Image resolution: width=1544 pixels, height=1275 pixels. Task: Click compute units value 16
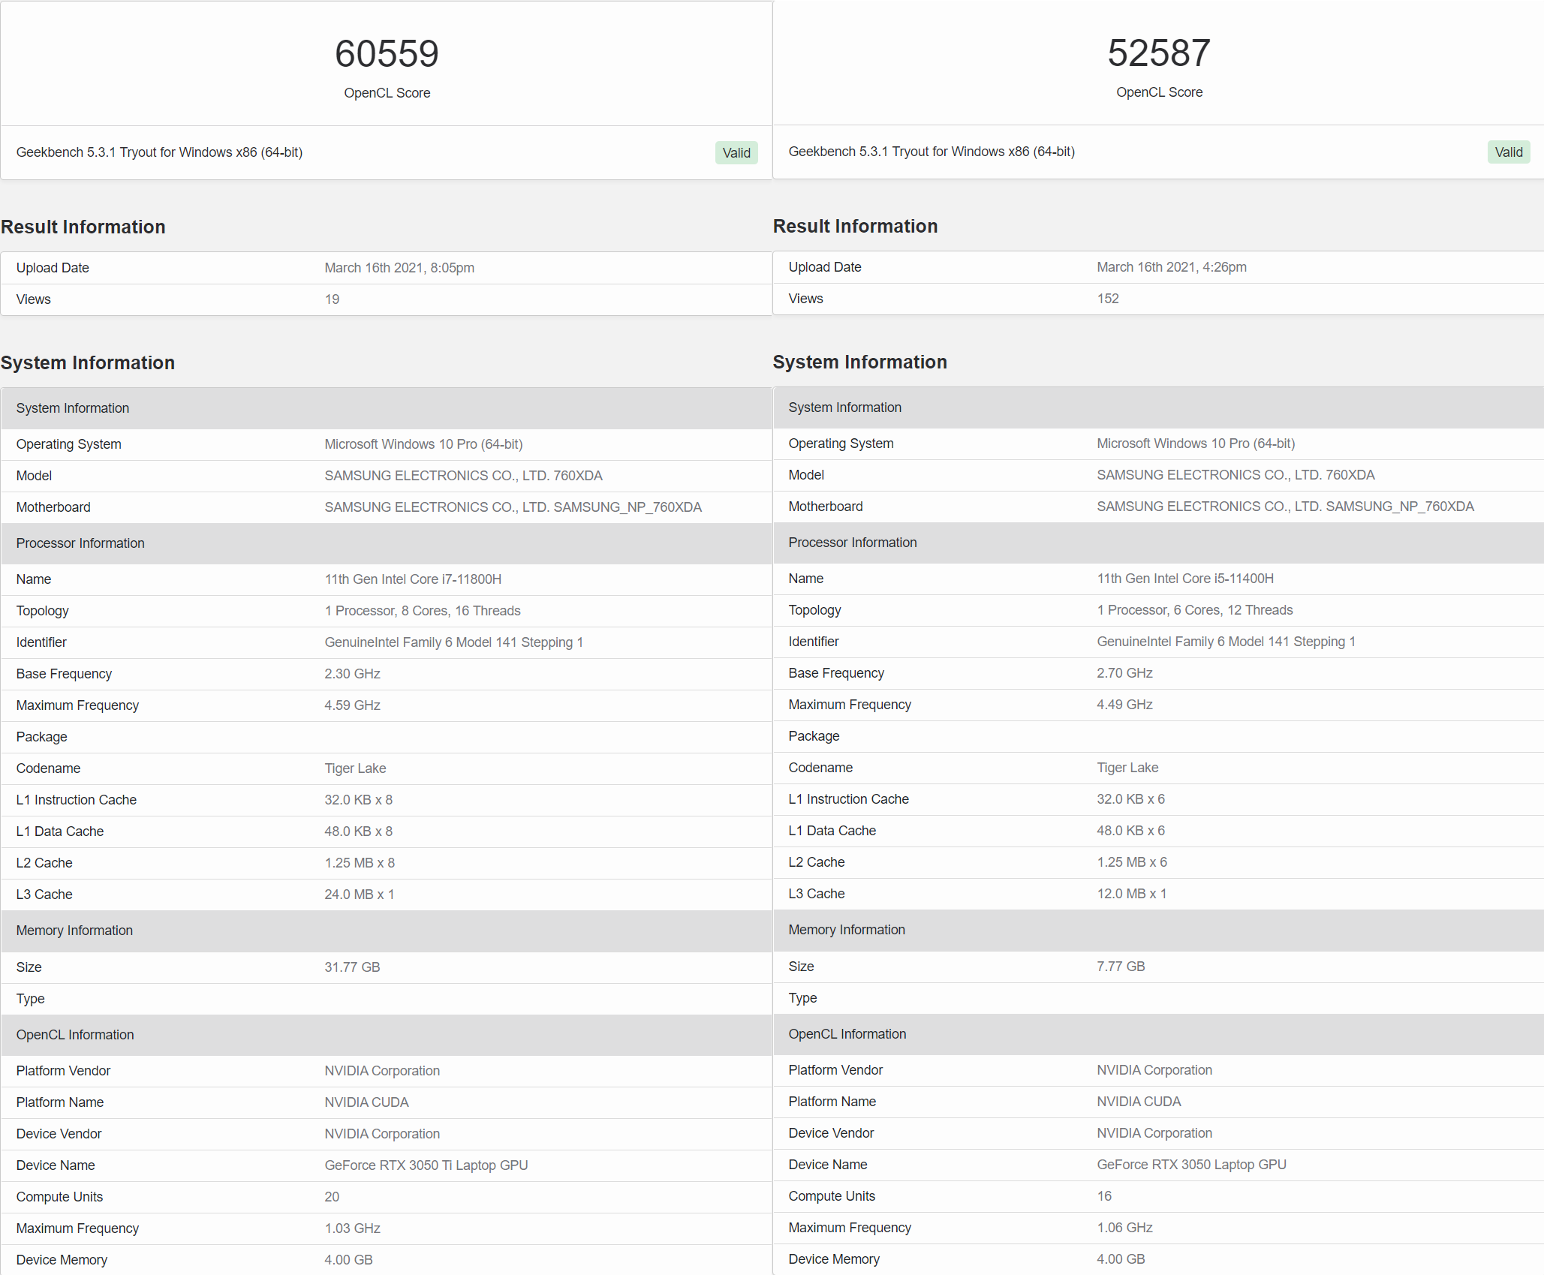(1104, 1196)
